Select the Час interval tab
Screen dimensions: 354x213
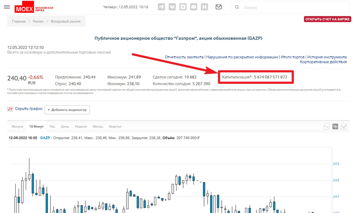pos(52,127)
